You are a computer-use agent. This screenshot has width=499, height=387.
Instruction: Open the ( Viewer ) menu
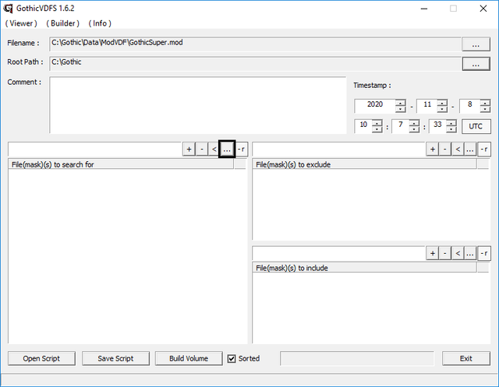[x=21, y=23]
